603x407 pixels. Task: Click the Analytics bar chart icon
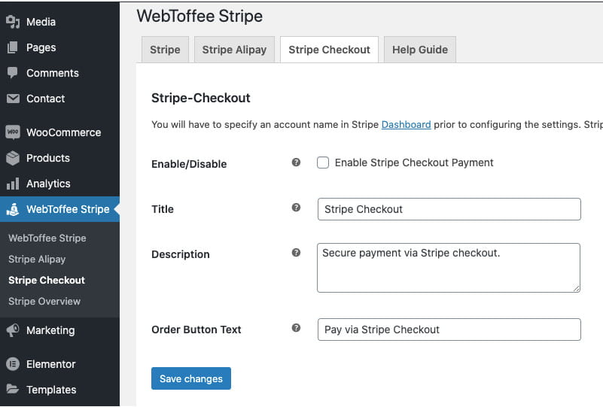click(13, 184)
